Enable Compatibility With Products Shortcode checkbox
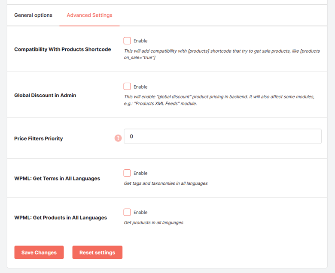This screenshot has width=335, height=273. click(127, 40)
